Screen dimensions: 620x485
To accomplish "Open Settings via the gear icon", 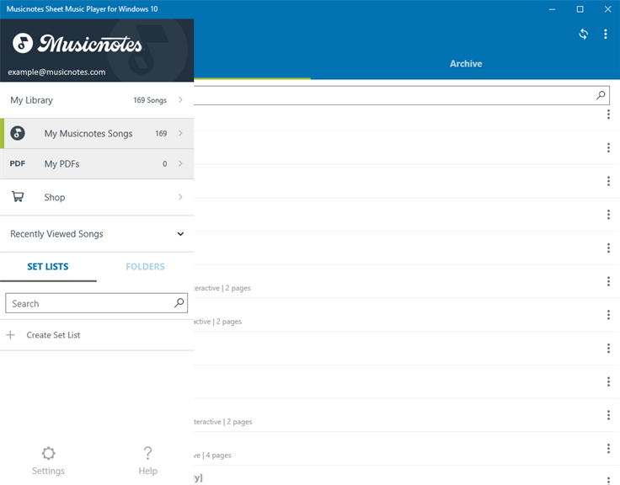I will (x=48, y=453).
